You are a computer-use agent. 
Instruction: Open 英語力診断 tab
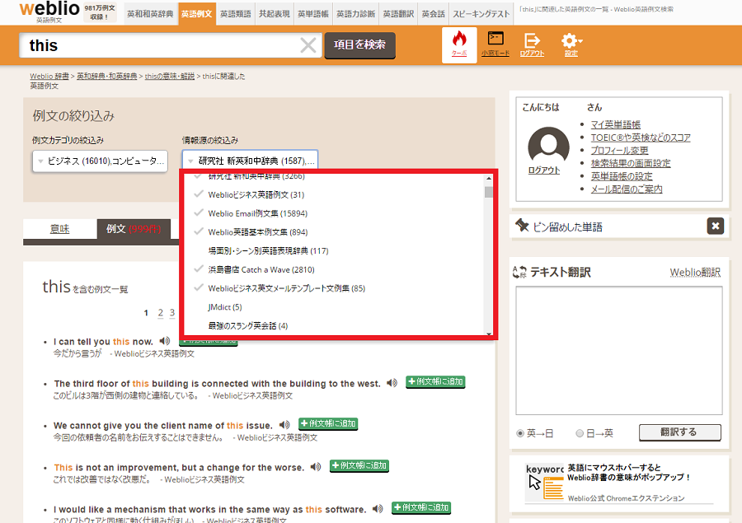pos(355,14)
